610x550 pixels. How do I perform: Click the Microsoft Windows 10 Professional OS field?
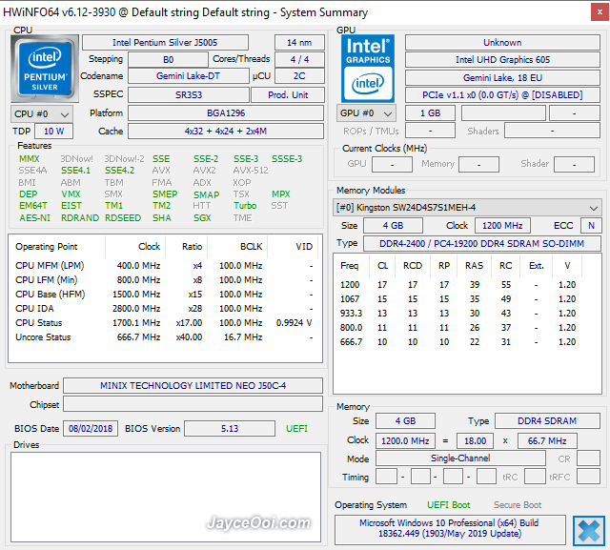click(x=450, y=529)
